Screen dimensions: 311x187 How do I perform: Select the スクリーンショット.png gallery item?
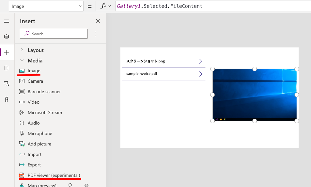point(163,61)
